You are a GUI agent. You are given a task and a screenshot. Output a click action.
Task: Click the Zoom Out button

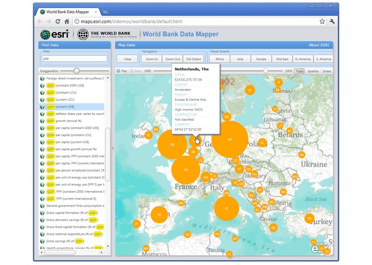(x=172, y=59)
